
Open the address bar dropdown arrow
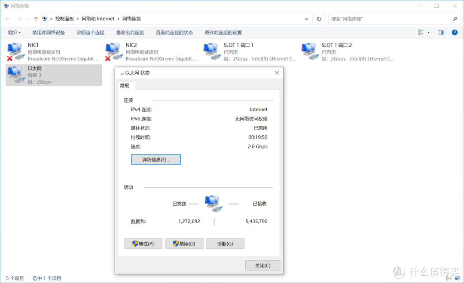click(306, 18)
